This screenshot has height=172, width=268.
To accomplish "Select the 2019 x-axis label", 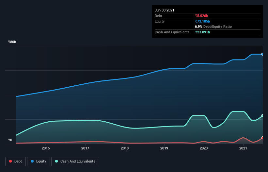I will point(164,148).
